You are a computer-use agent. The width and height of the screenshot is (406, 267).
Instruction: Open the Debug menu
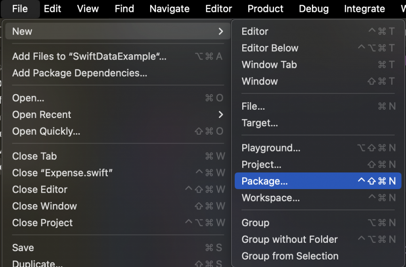tap(314, 9)
